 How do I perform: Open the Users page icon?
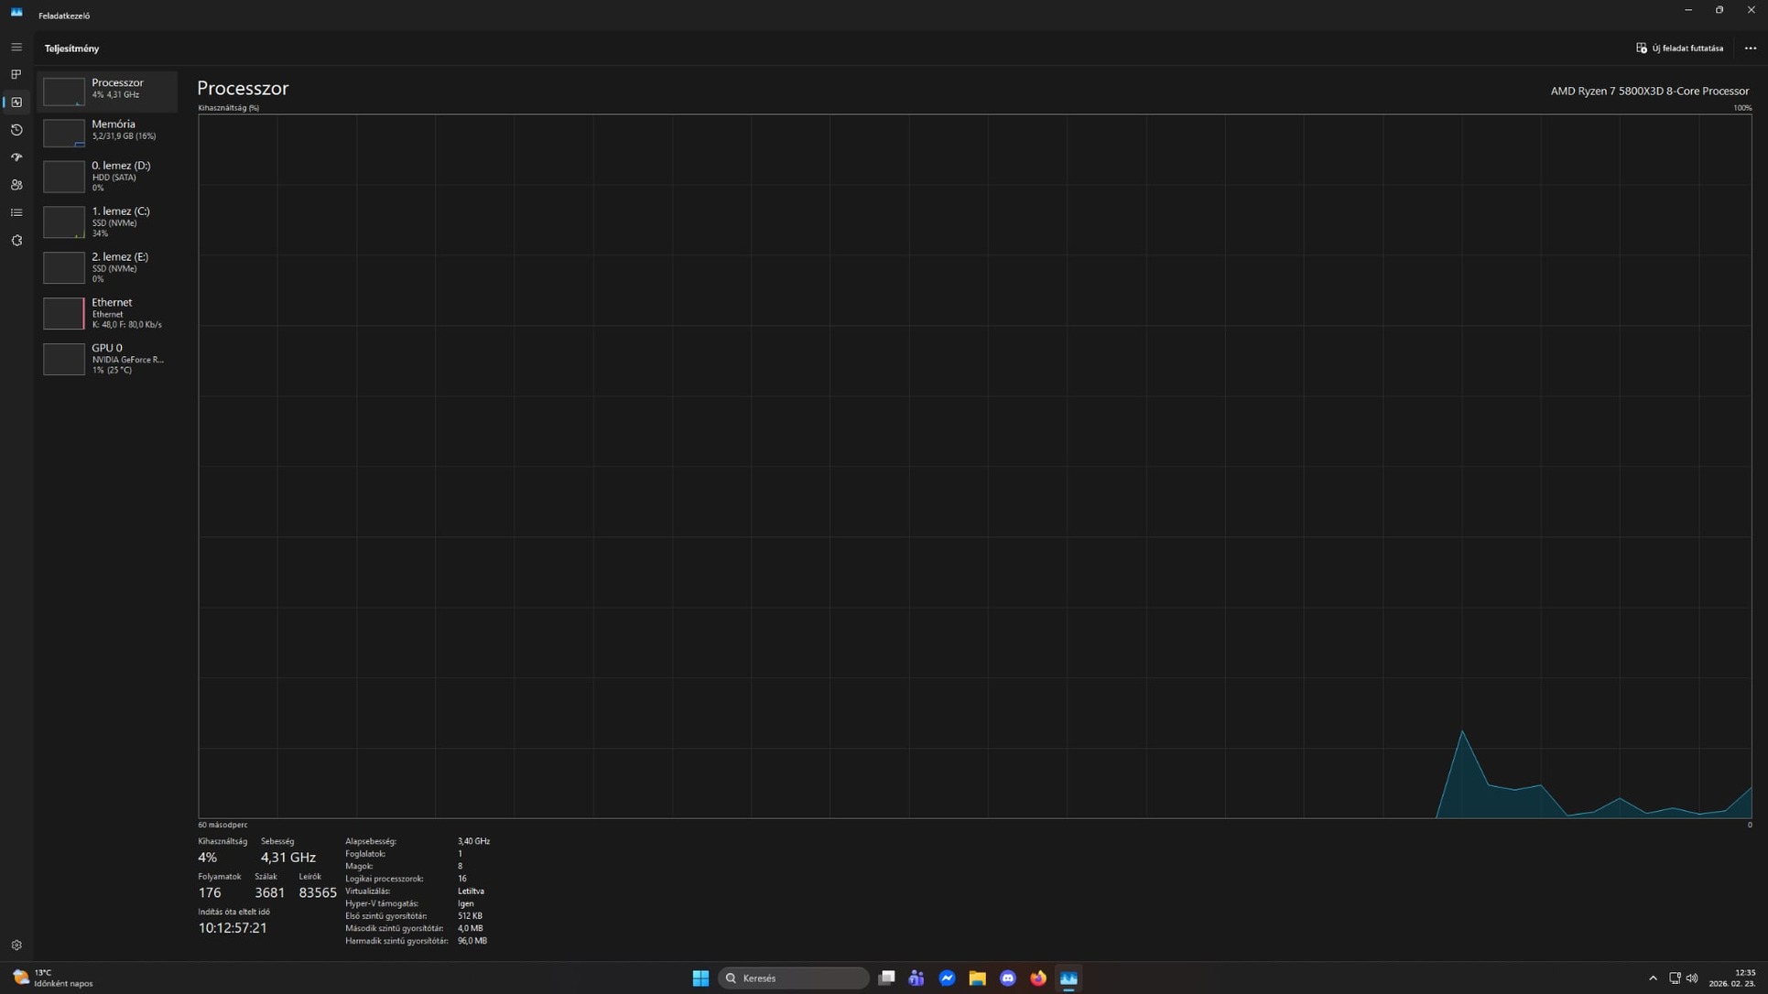point(16,185)
